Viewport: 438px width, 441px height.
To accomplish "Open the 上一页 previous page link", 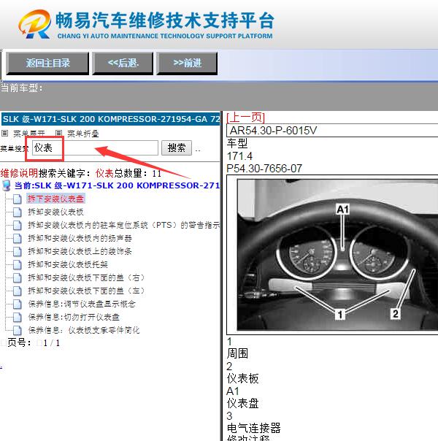I will click(246, 118).
